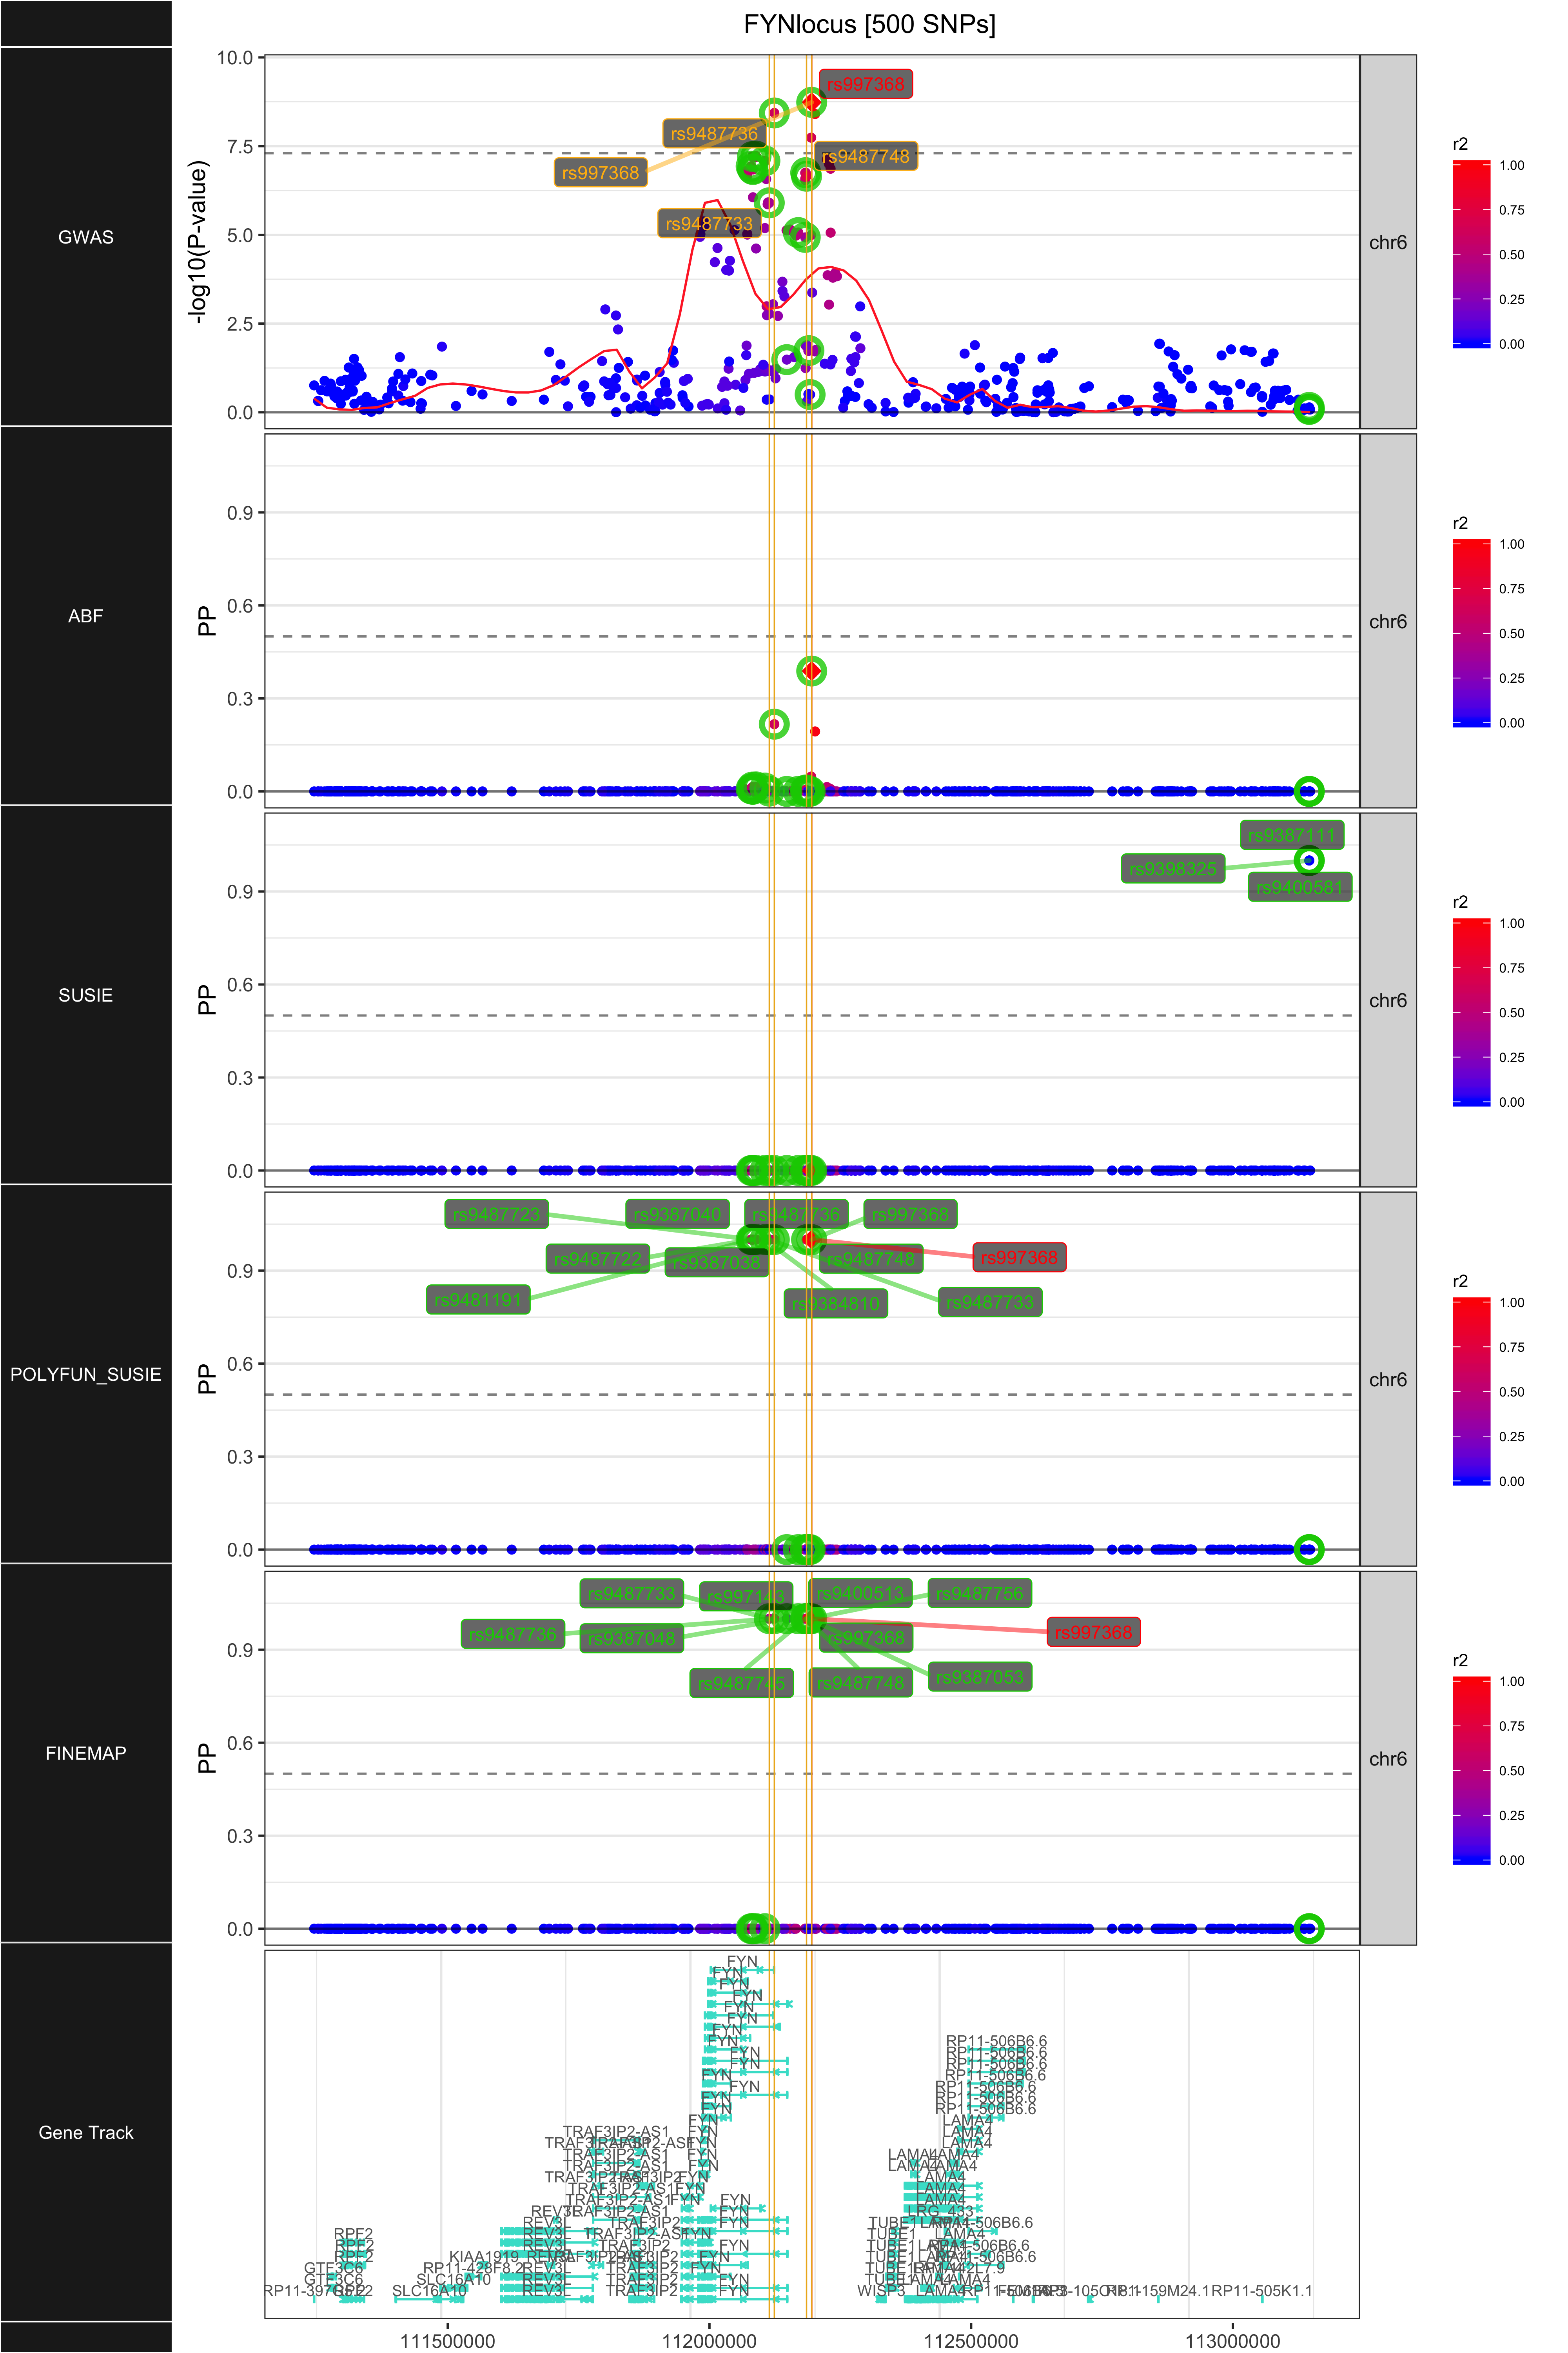Click the r2 color bar beside ABF panel
This screenshot has width=1568, height=2353.
point(1471,633)
